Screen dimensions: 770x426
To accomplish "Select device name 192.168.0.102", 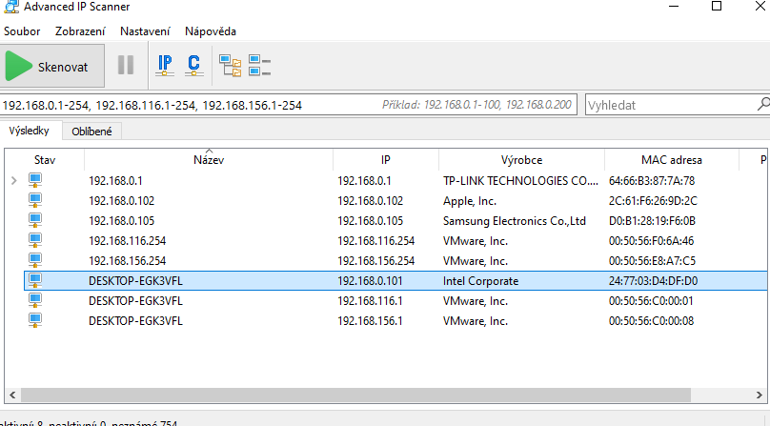I will point(121,201).
